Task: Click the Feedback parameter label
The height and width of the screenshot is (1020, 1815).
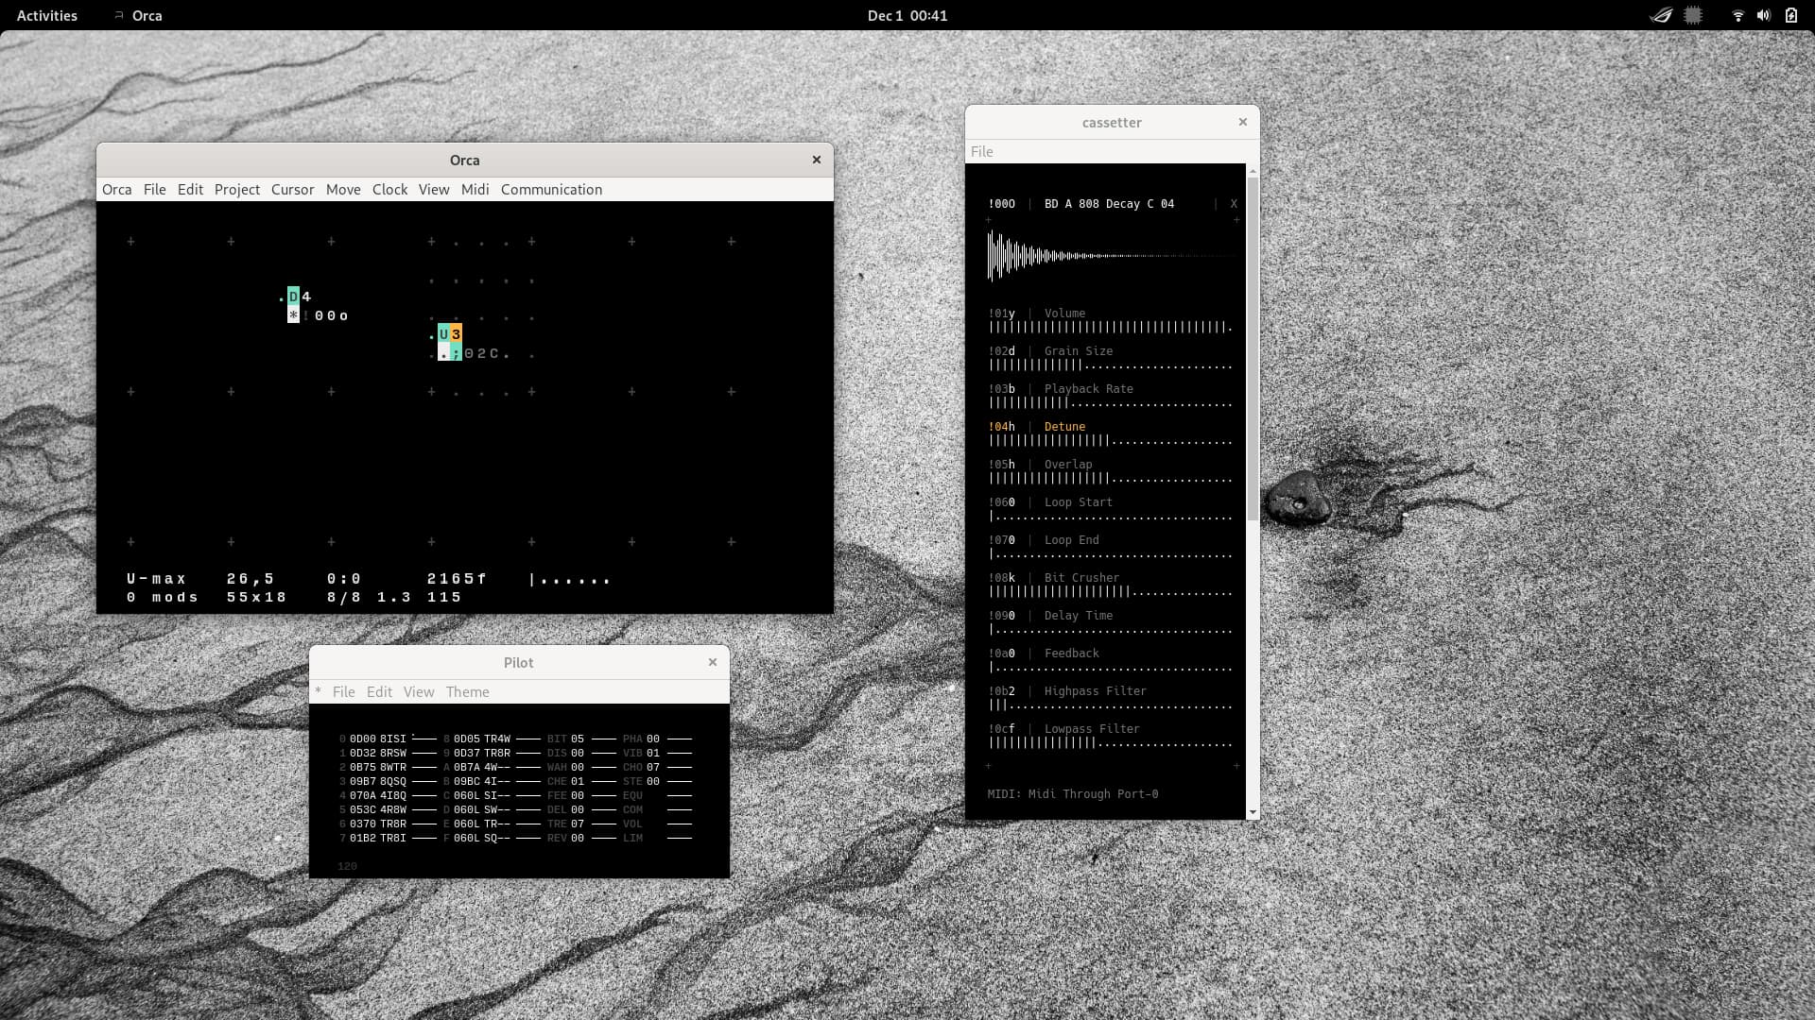Action: tap(1071, 654)
